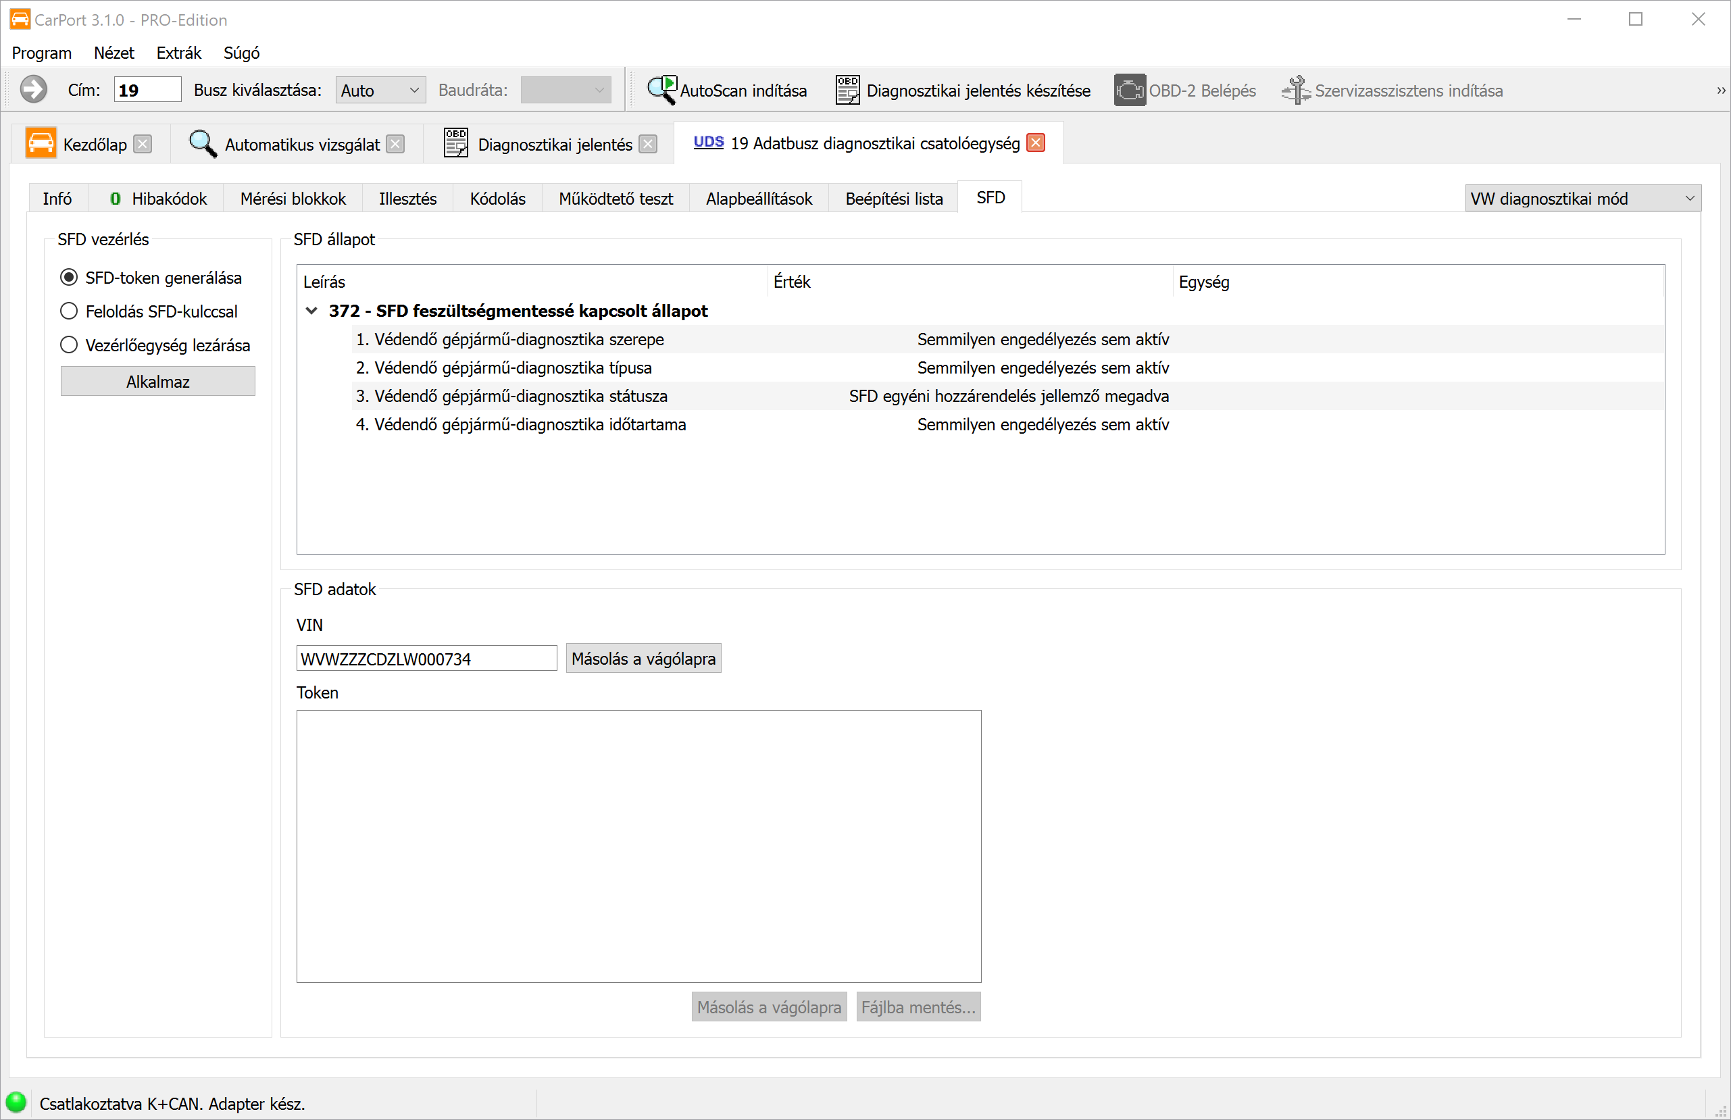Screen dimensions: 1731x1120
Task: Expand the toolbar overflow chevron
Action: tap(1720, 91)
